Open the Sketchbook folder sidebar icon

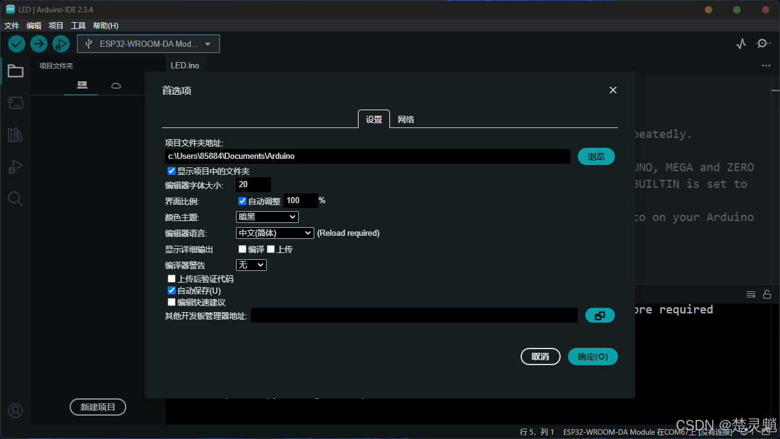tap(15, 71)
